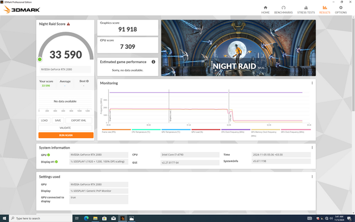Screen dimensions: 355x222
Task: Click the green marker on the score gauge
Action: click(x=40, y=59)
